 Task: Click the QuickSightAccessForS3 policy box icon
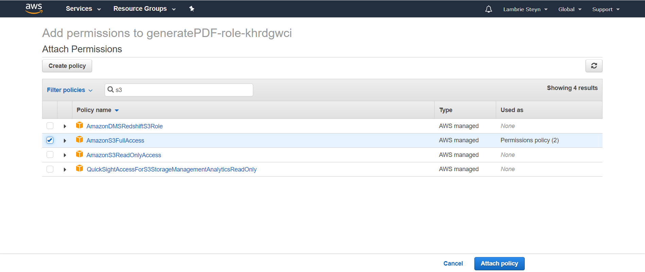tap(80, 168)
